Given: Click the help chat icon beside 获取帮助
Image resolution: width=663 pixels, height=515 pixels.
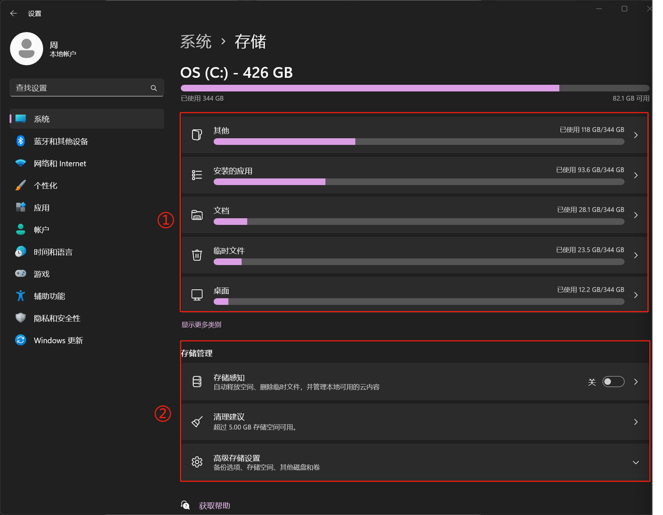Looking at the screenshot, I should point(185,505).
